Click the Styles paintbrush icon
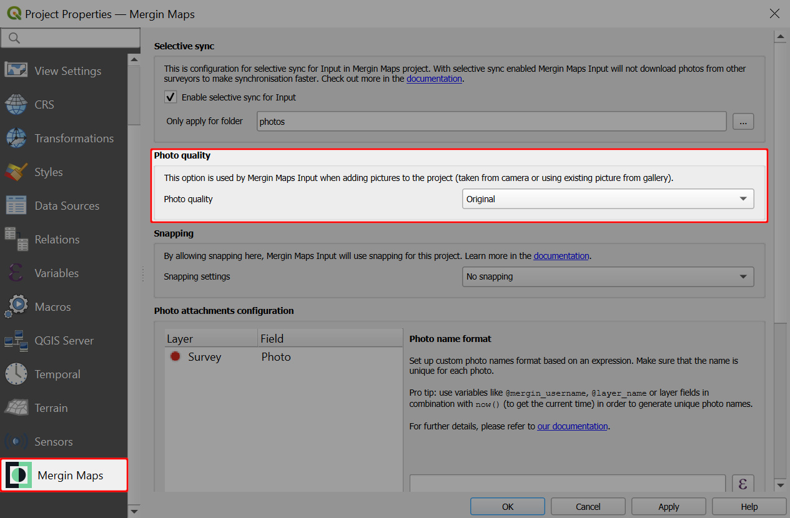 pos(16,172)
